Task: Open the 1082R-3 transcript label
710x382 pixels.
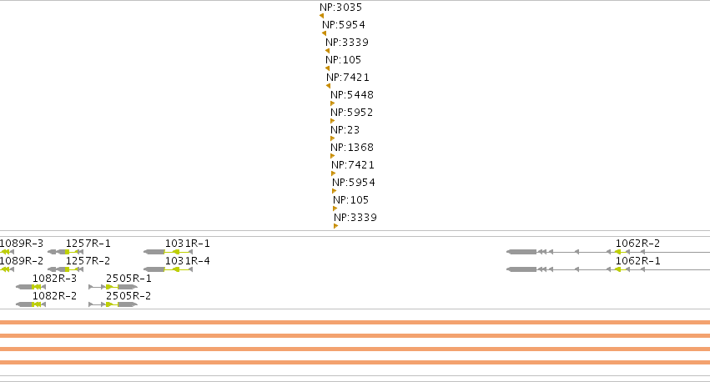Action: coord(54,279)
